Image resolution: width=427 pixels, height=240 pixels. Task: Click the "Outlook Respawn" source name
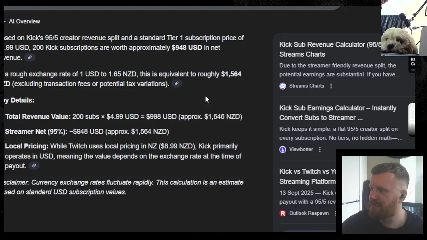(309, 213)
